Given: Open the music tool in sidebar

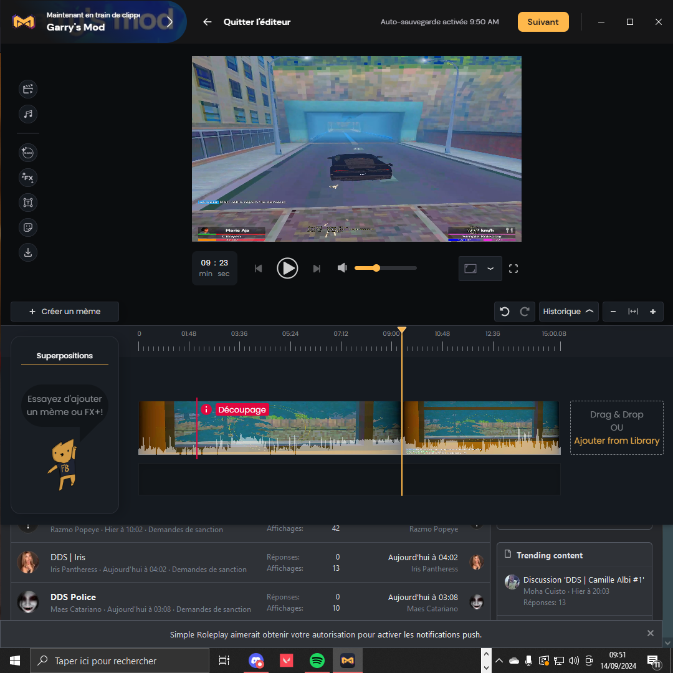Looking at the screenshot, I should (28, 114).
